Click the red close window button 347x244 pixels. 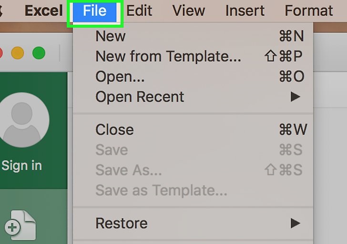(x=1, y=53)
